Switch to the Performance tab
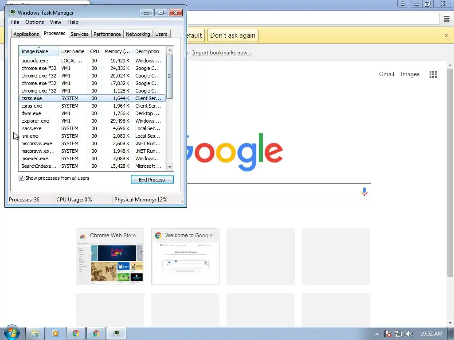Screen dimensions: 454x340 tap(107, 34)
